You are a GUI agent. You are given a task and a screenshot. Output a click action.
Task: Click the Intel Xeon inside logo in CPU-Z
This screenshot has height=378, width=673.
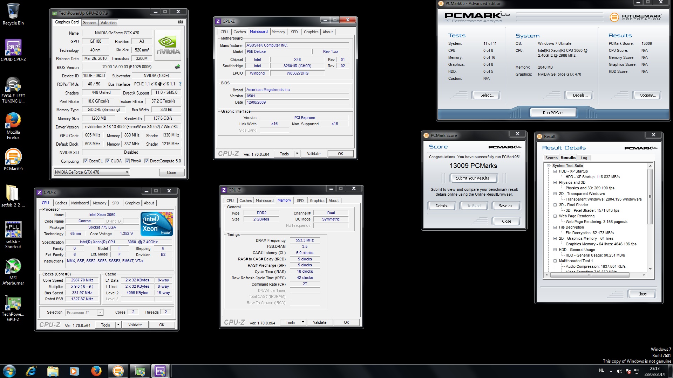coord(157,224)
